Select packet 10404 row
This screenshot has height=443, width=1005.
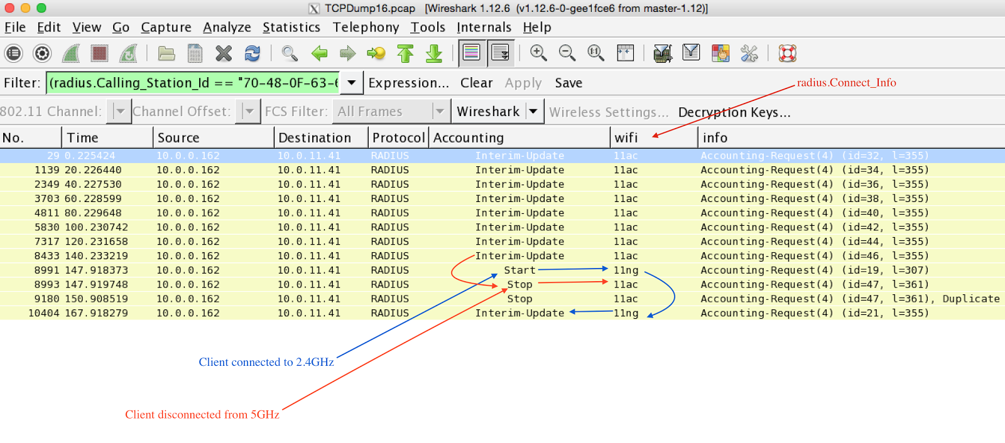click(x=503, y=313)
